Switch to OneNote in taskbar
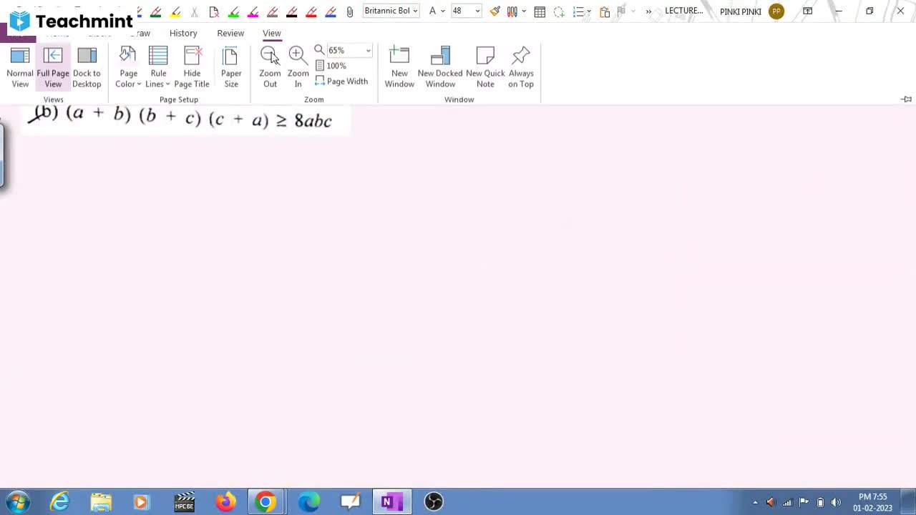This screenshot has width=916, height=515. click(391, 502)
